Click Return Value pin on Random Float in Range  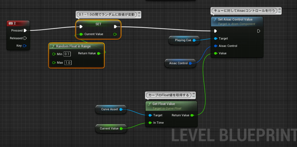coord(99,53)
